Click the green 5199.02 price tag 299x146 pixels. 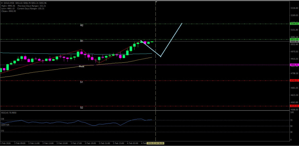(293, 24)
